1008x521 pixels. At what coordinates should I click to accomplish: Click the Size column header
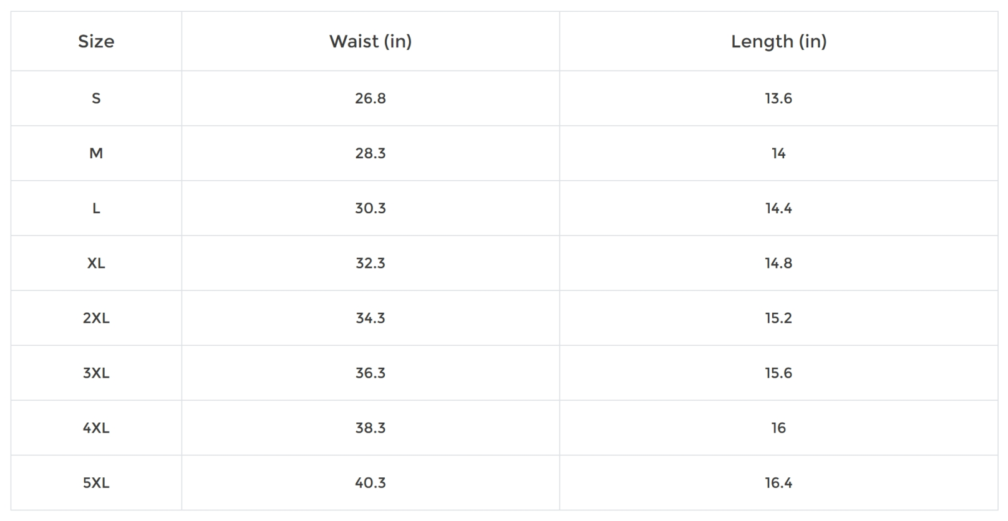[x=96, y=42]
